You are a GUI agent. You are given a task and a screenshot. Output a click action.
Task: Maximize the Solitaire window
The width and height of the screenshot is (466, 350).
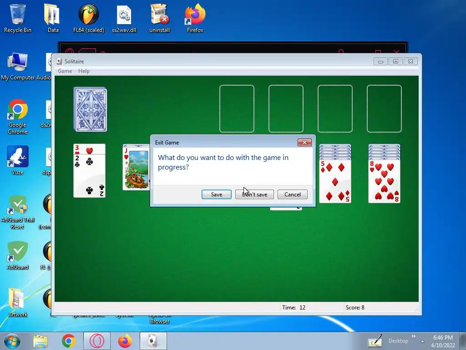[x=395, y=62]
